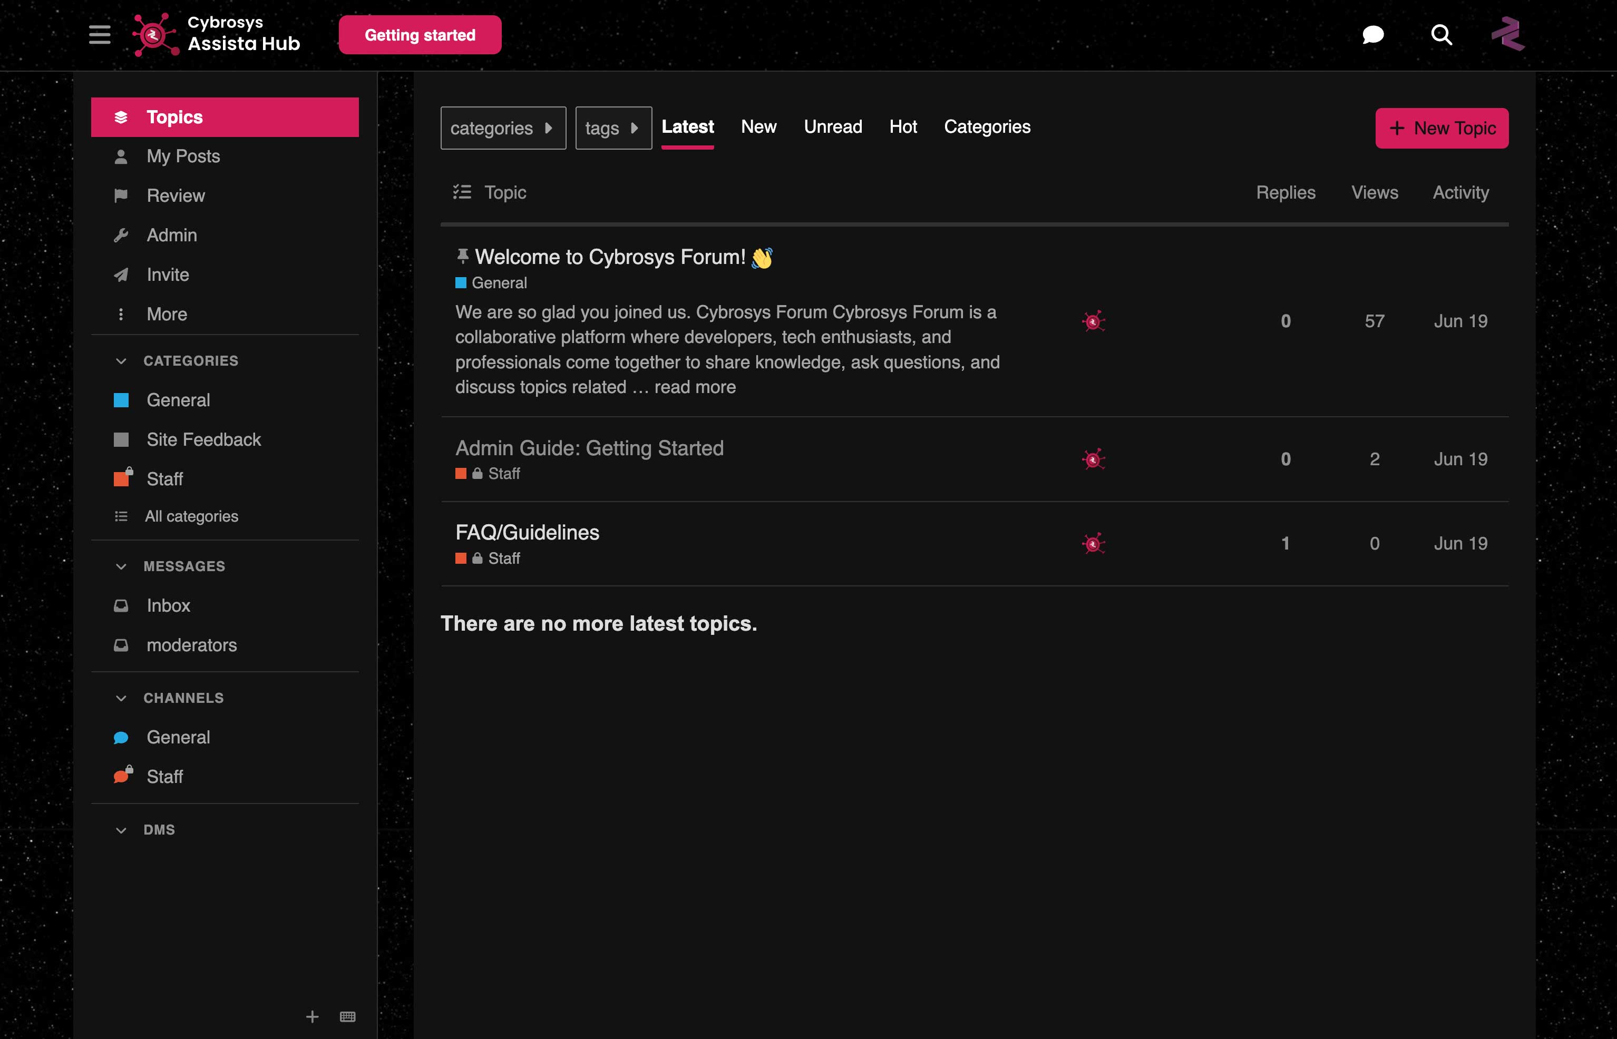Click poster avatar on FAQ/Guidelines row
Image resolution: width=1617 pixels, height=1039 pixels.
pyautogui.click(x=1093, y=544)
